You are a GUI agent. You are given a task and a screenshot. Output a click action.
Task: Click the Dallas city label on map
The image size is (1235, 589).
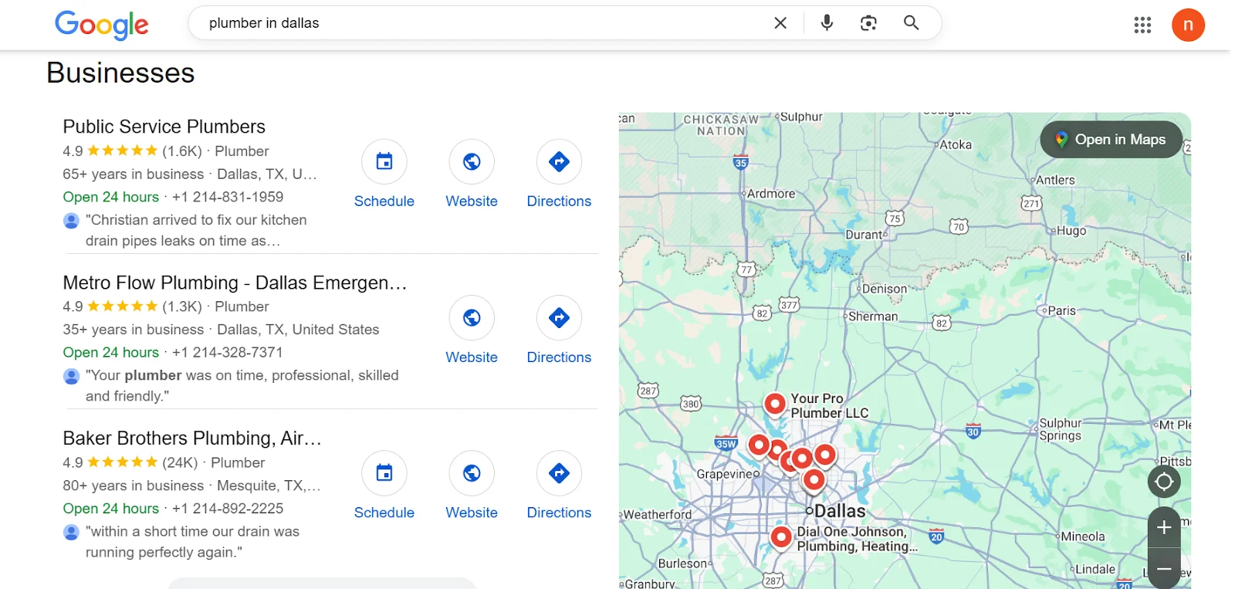(840, 511)
